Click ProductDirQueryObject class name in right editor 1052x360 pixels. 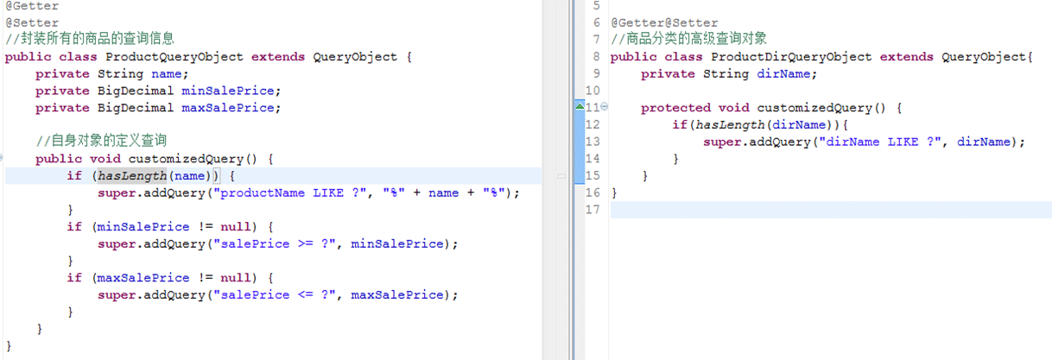click(790, 57)
